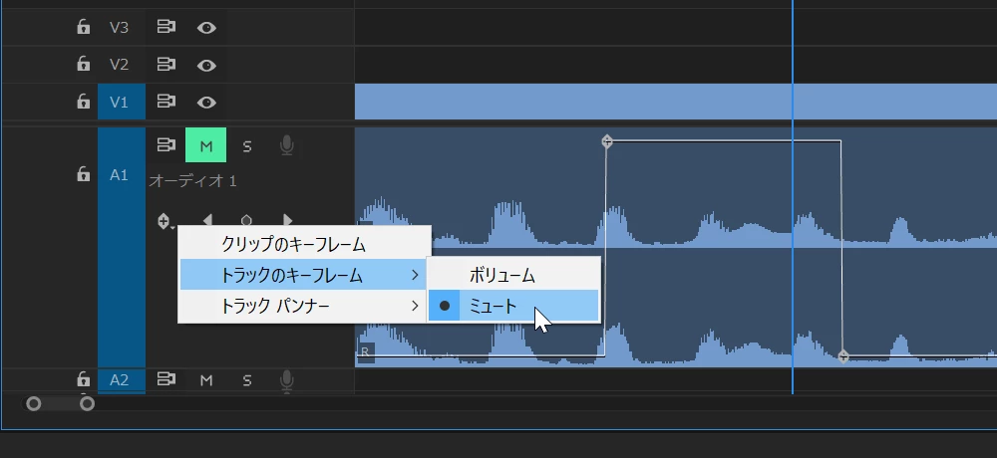The image size is (997, 458).
Task: Toggle sync lock for V2
Action: [x=166, y=64]
